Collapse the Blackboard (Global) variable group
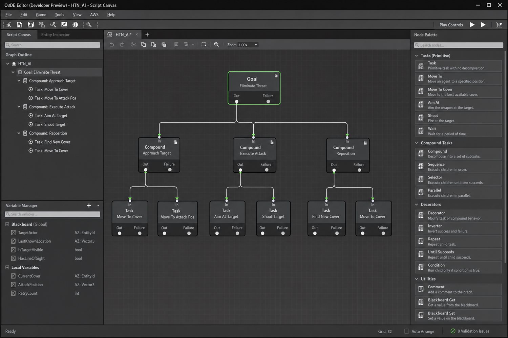The height and width of the screenshot is (338, 508). 7,224
